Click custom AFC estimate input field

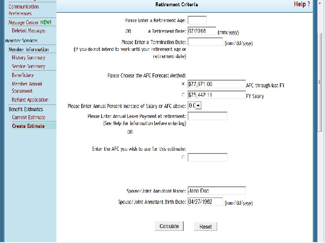[208, 157]
